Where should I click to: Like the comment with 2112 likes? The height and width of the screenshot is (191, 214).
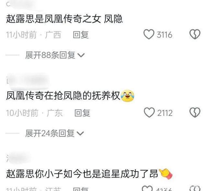pyautogui.click(x=149, y=113)
